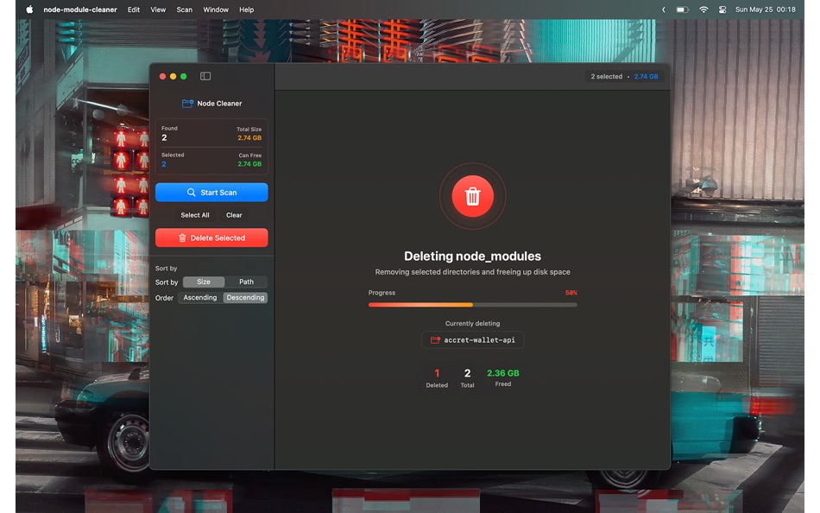Open the View menu
The height and width of the screenshot is (513, 820).
pos(158,9)
